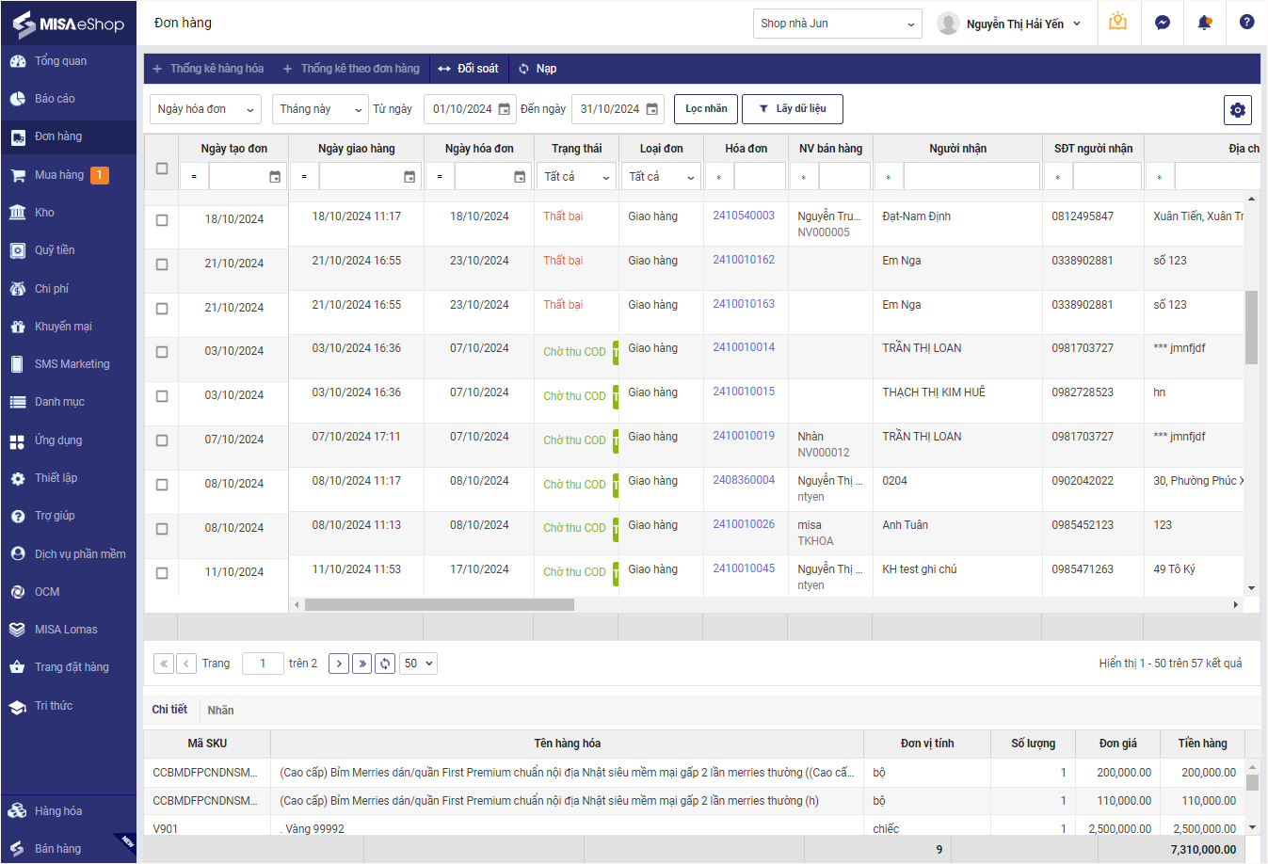This screenshot has width=1268, height=864.
Task: Select the row checkbox for invoice 2410010045
Action: (x=162, y=572)
